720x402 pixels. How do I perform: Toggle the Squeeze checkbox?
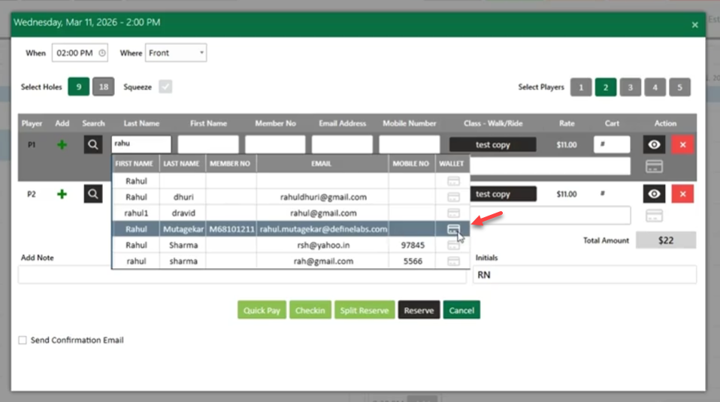(x=165, y=86)
